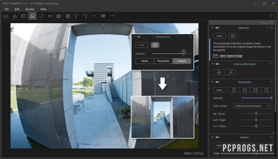Open the image browser strip icon
The width and height of the screenshot is (278, 159).
(103, 16)
